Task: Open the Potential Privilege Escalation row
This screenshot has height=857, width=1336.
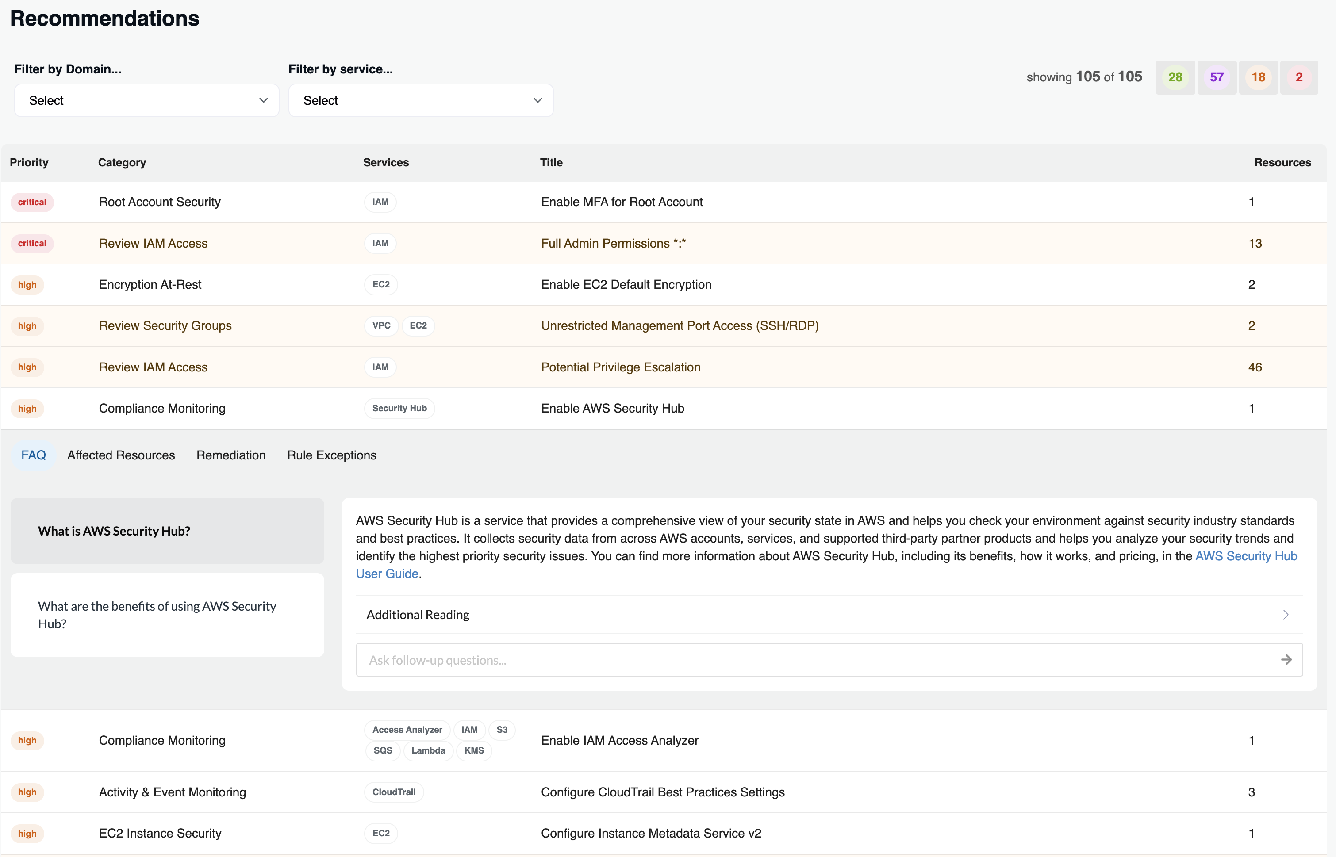Action: point(664,367)
